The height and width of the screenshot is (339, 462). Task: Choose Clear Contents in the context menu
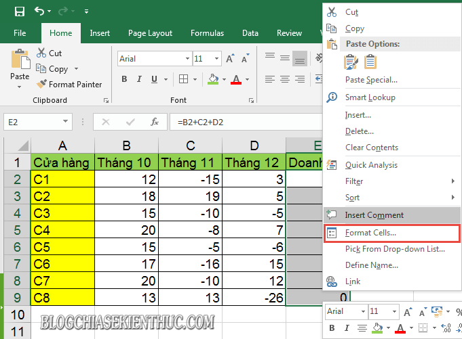tap(392, 148)
